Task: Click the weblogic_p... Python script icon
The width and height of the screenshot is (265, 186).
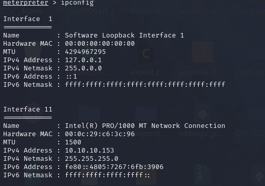Action: click(202, 115)
